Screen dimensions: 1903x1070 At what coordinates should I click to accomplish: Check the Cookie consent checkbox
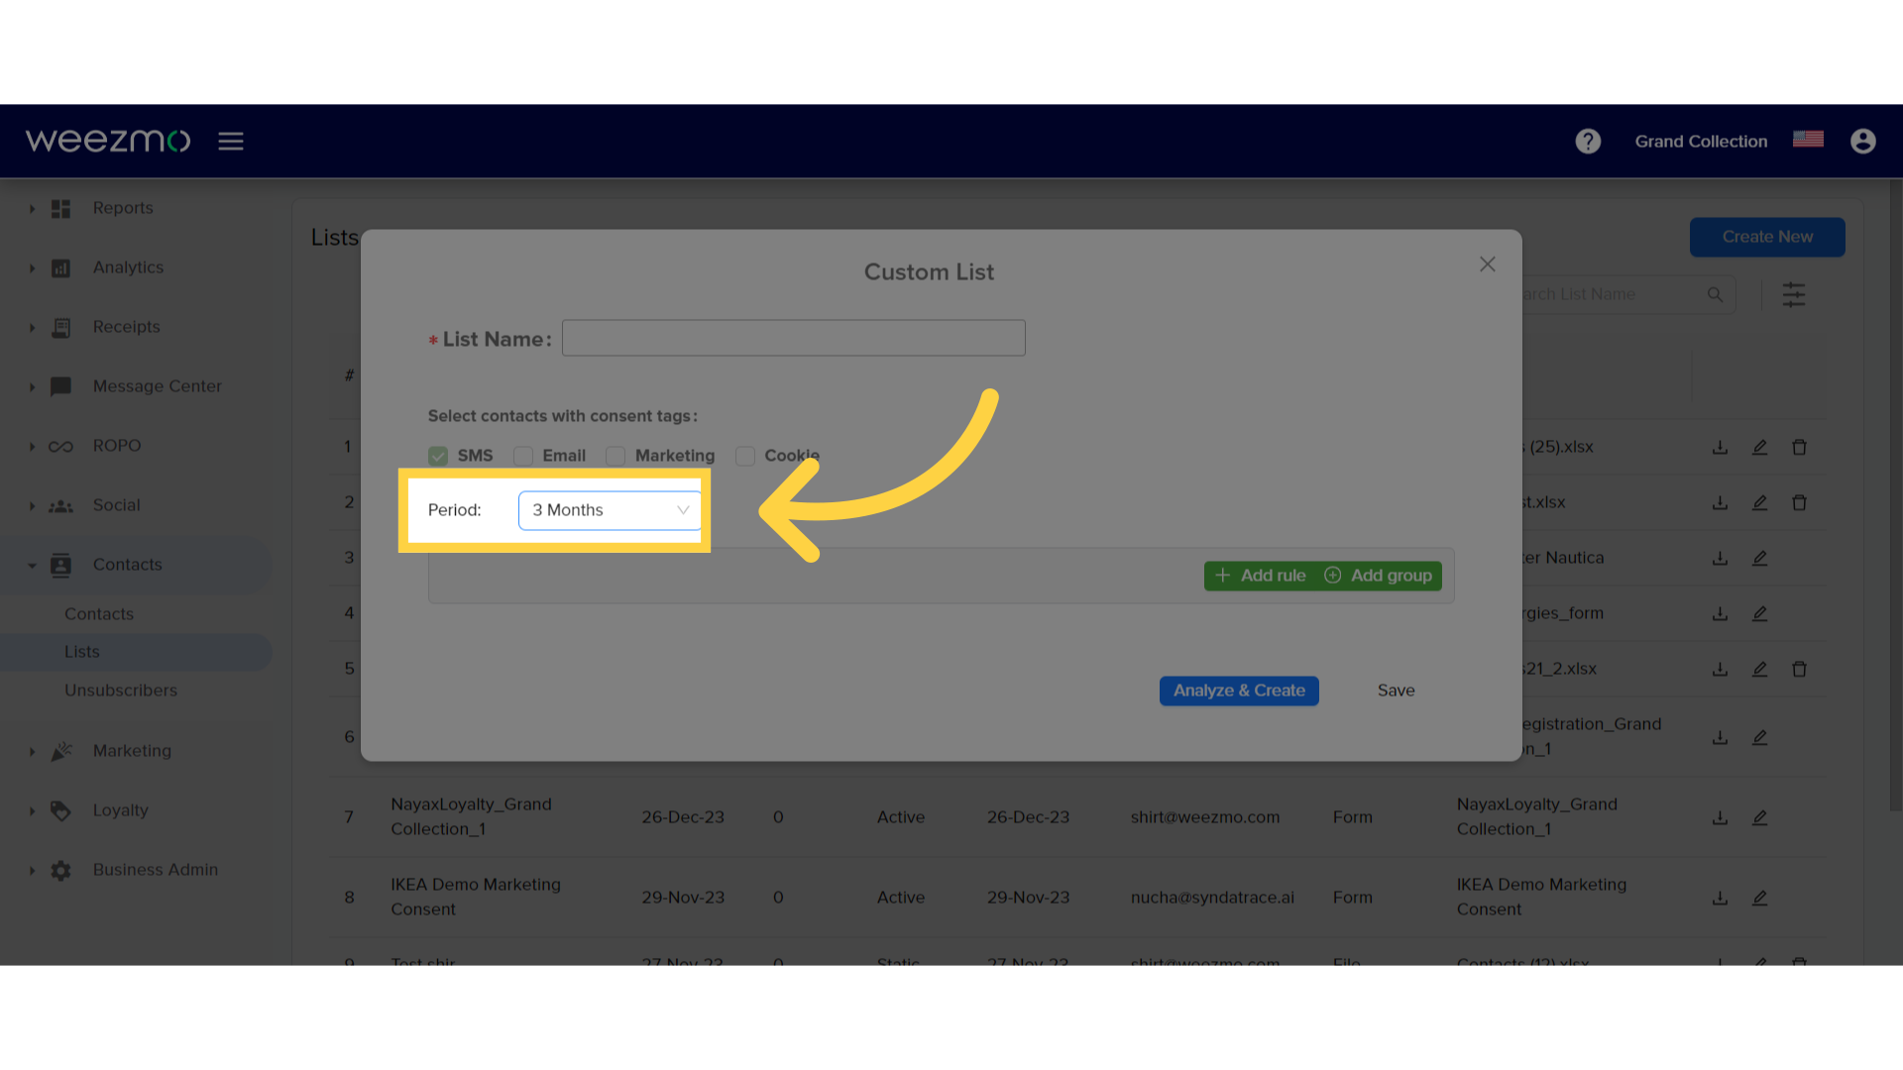745,456
